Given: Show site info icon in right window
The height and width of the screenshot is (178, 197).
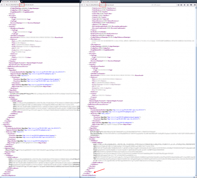Looking at the screenshot, I should tap(85, 5).
